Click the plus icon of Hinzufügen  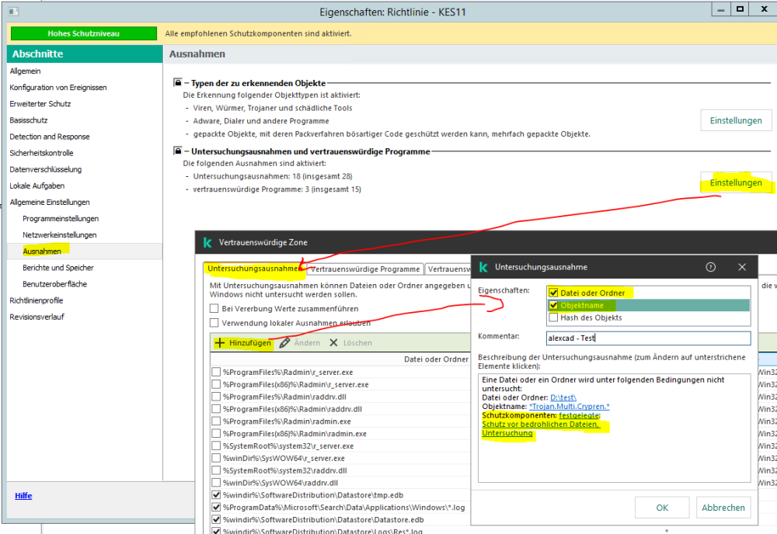click(x=220, y=343)
